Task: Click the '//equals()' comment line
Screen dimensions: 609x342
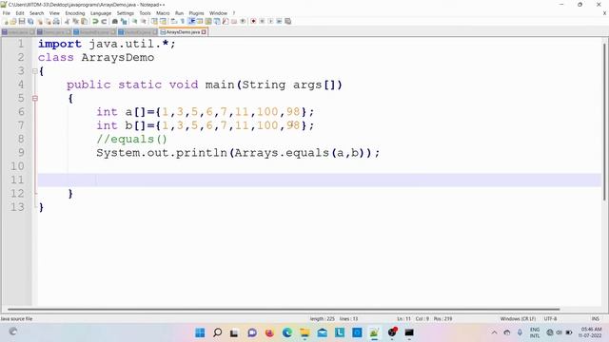Action: [131, 140]
